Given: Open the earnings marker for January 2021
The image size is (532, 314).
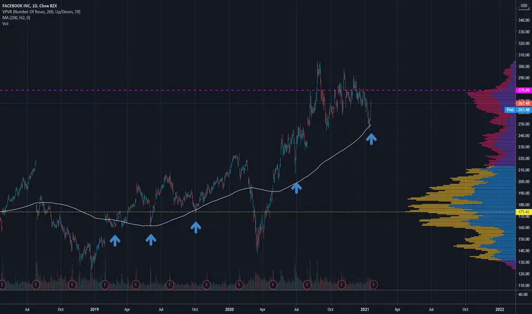Looking at the screenshot, I should point(373,284).
